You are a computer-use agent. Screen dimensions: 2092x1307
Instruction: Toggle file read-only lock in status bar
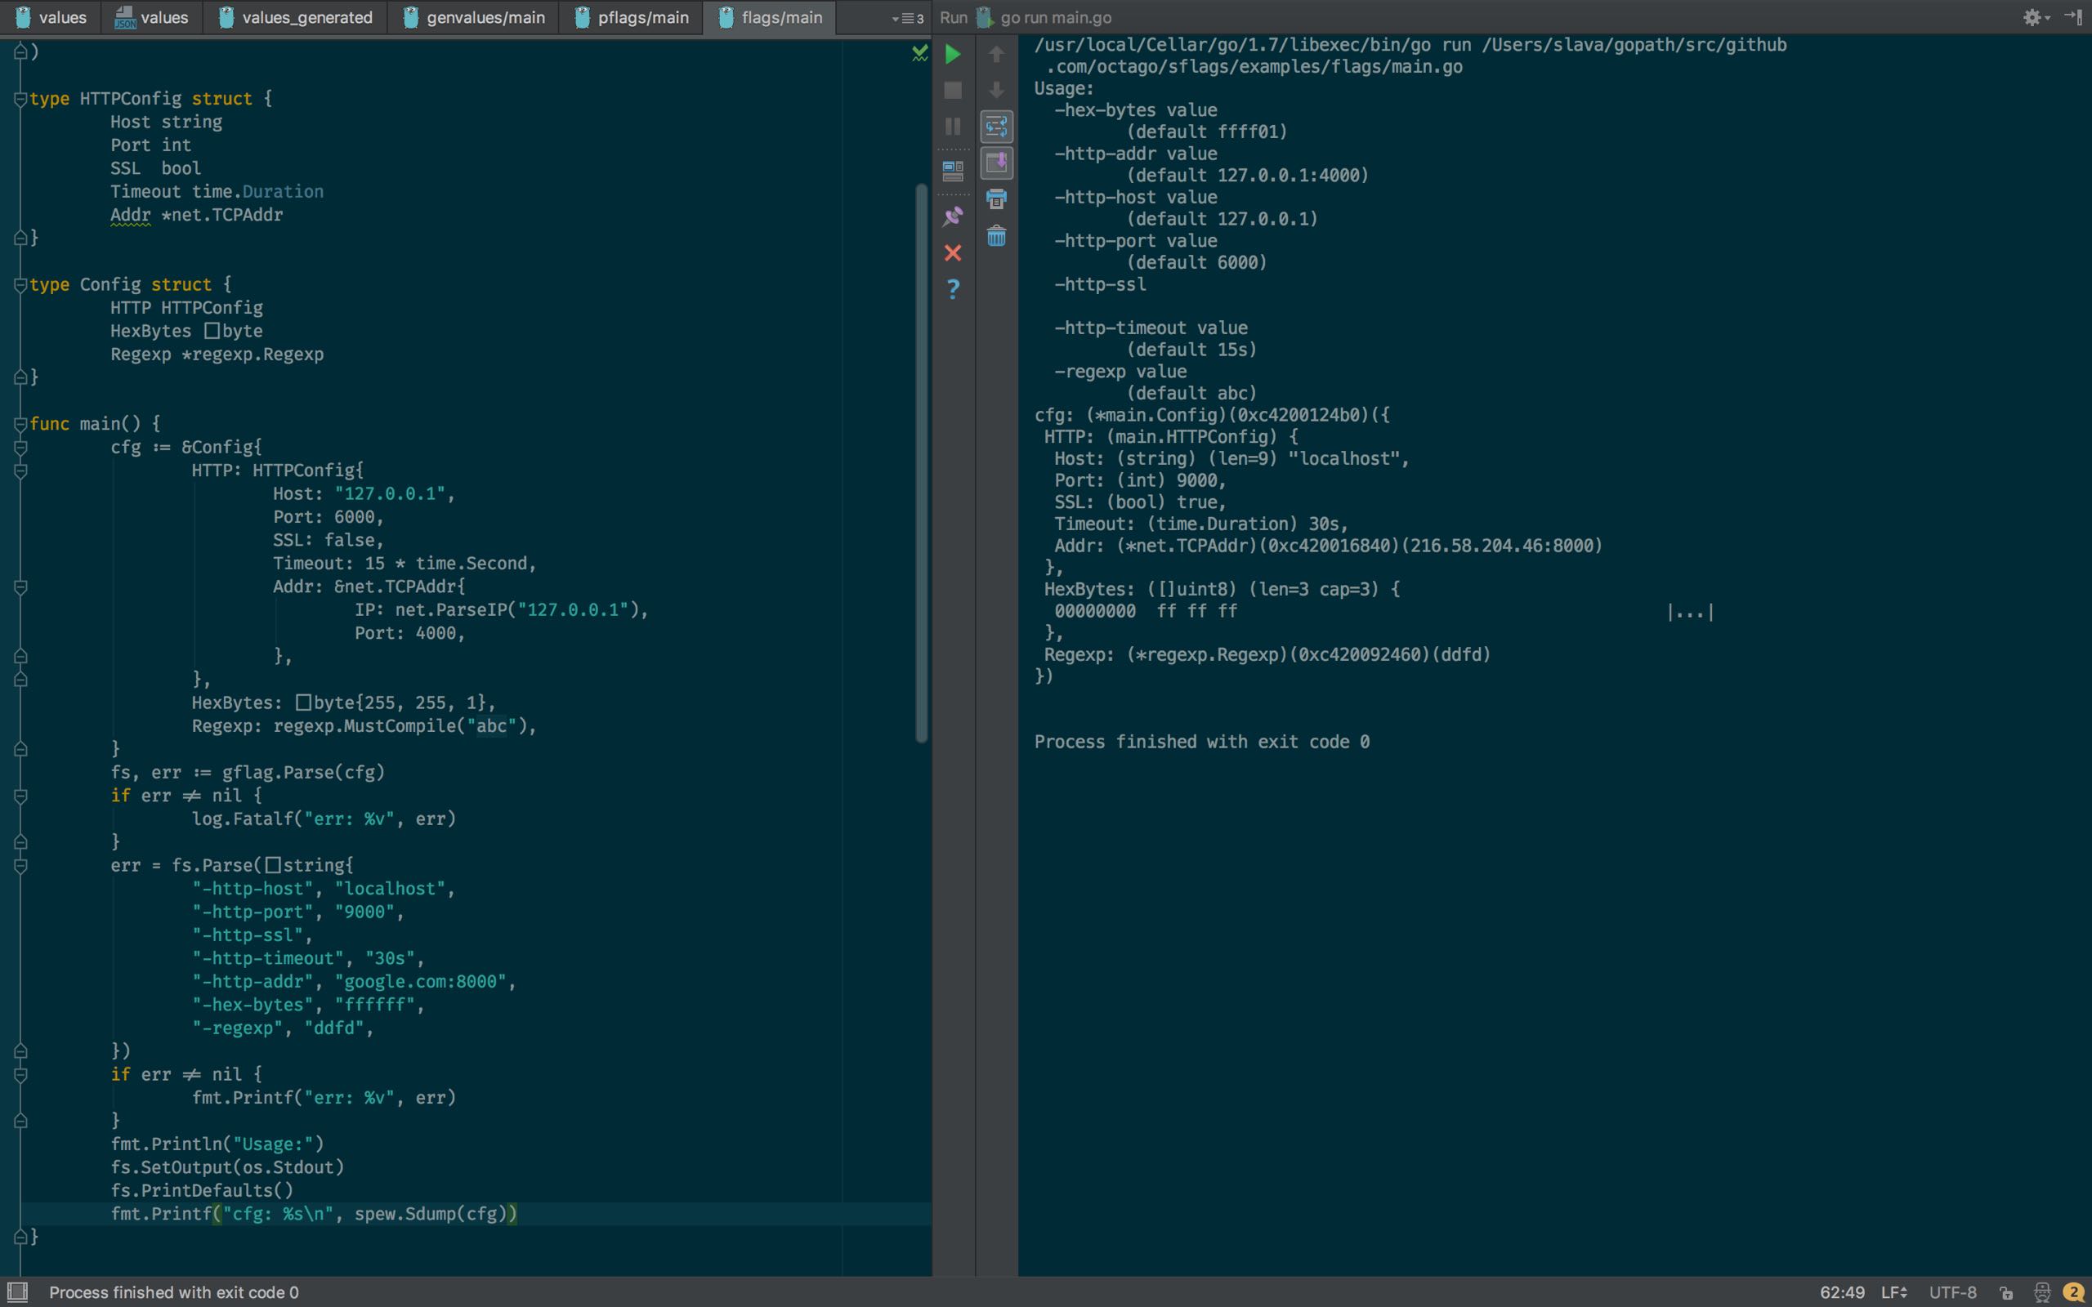pyautogui.click(x=2007, y=1292)
